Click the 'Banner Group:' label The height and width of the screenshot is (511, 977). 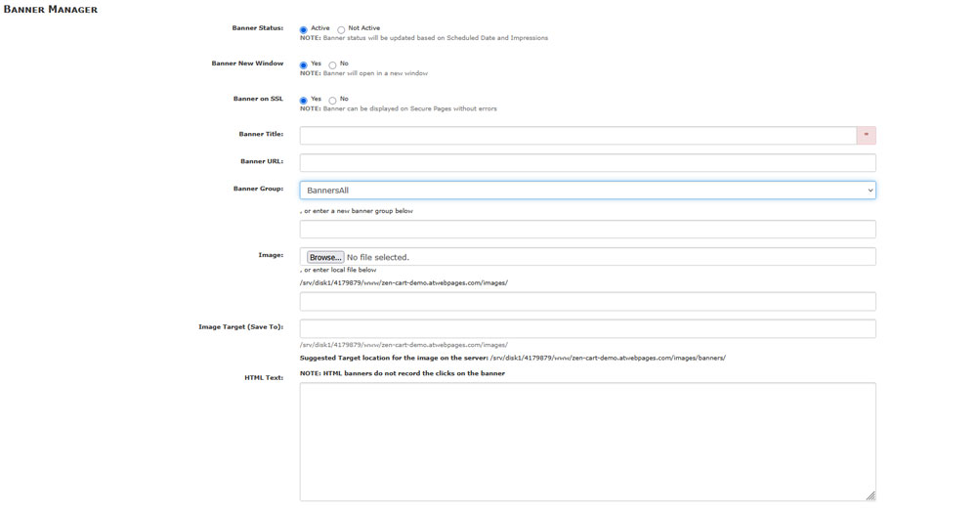click(x=258, y=189)
